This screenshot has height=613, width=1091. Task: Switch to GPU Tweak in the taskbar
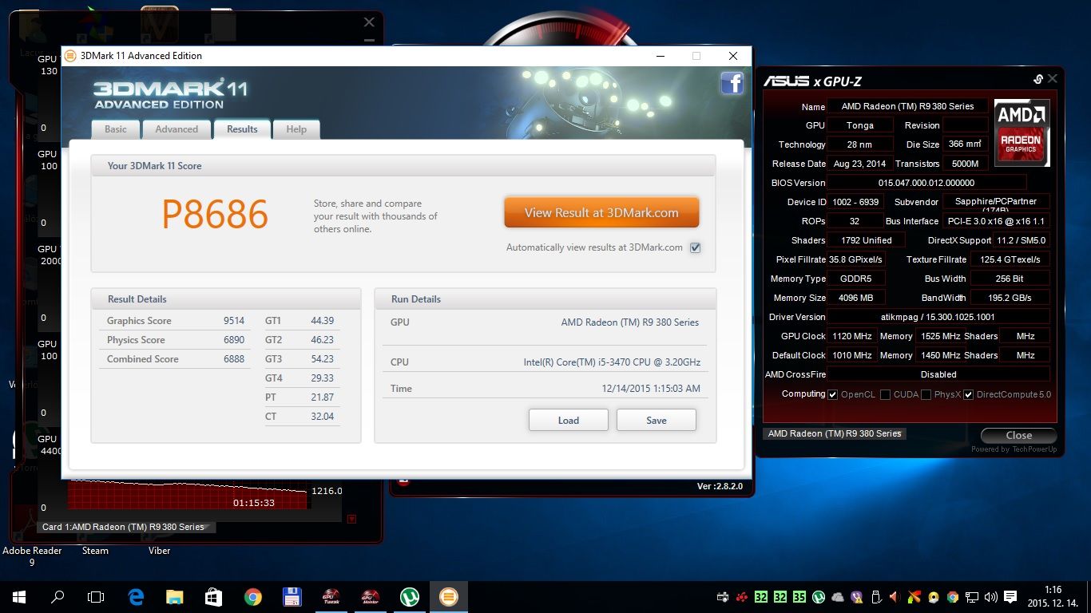[x=331, y=596]
